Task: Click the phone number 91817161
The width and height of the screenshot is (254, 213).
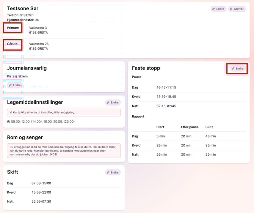Action: coord(27,15)
